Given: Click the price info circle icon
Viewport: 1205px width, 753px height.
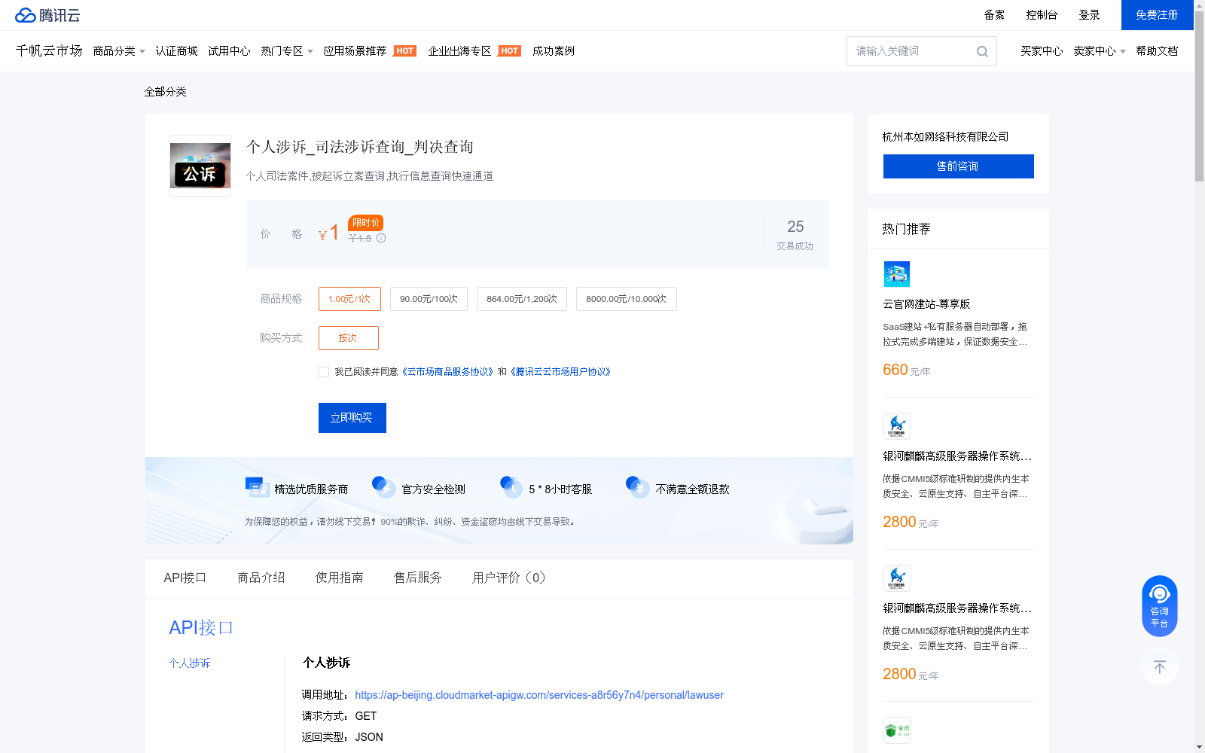Looking at the screenshot, I should [x=381, y=238].
